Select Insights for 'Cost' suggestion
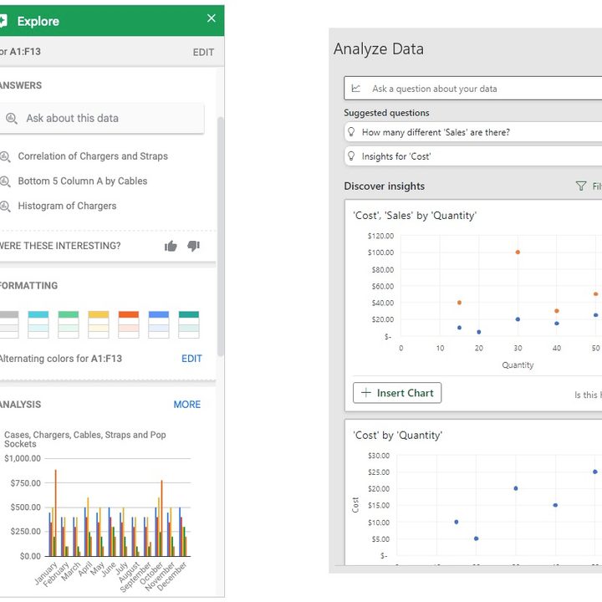602x602 pixels. click(473, 156)
